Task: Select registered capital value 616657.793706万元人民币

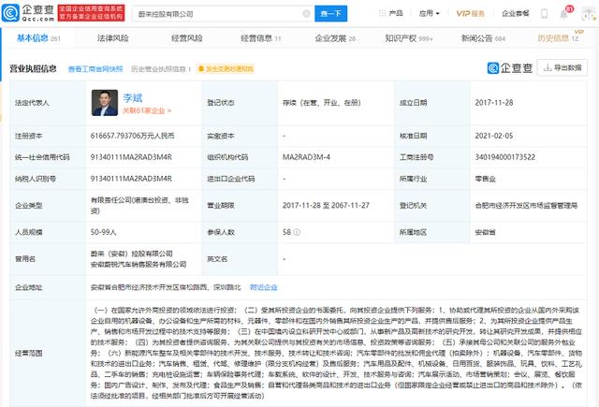Action: (x=132, y=136)
